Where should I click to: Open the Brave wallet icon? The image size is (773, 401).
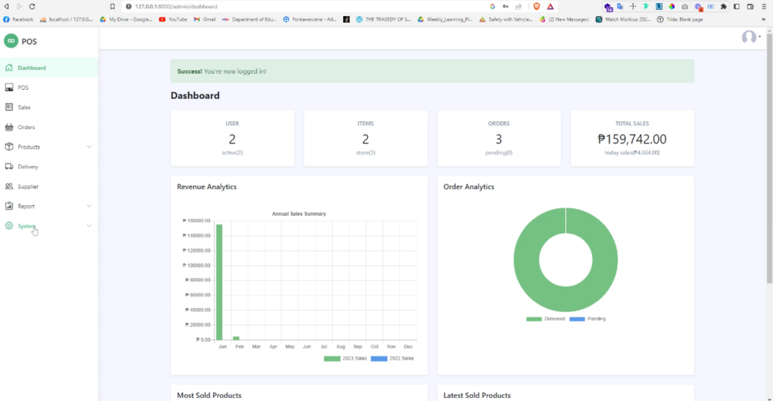point(750,6)
